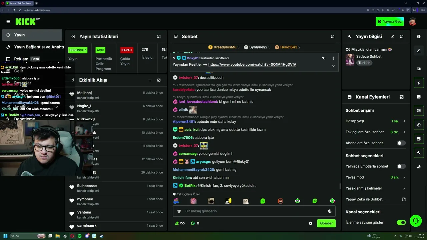Open the pinned YouTube link
This screenshot has height=240, width=427.
tap(252, 64)
